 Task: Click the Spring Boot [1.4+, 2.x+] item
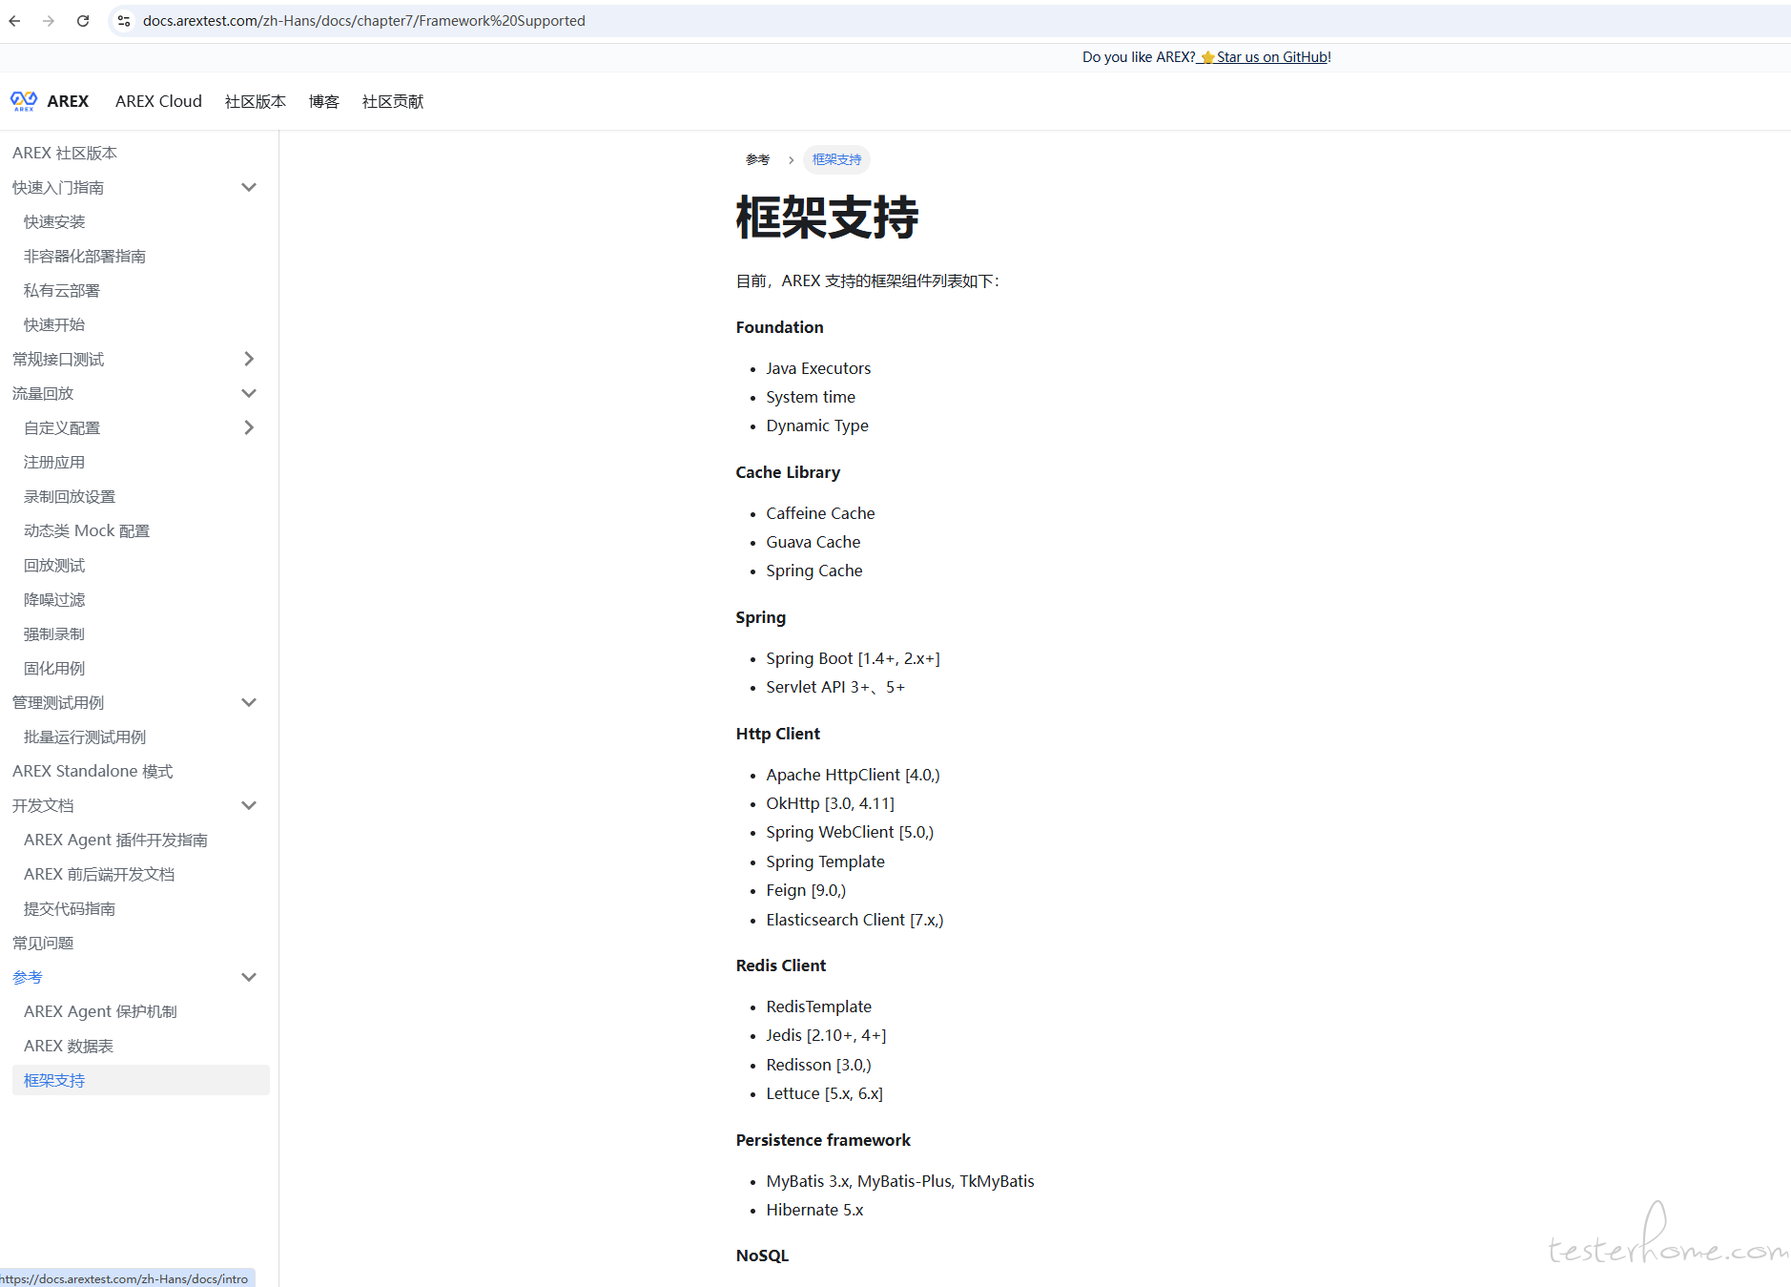pyautogui.click(x=853, y=658)
